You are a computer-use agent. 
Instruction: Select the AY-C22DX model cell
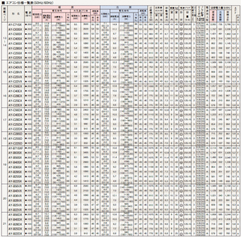tap(15, 129)
